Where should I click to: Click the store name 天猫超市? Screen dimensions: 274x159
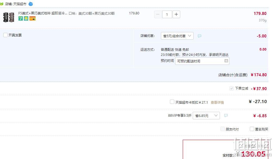[x=20, y=4]
